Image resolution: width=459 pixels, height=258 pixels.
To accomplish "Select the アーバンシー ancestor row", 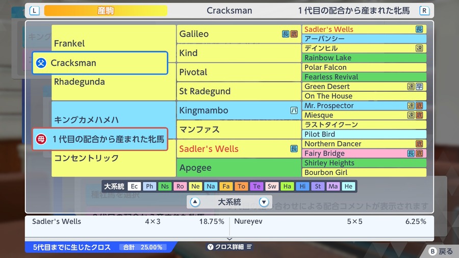I will pos(364,39).
